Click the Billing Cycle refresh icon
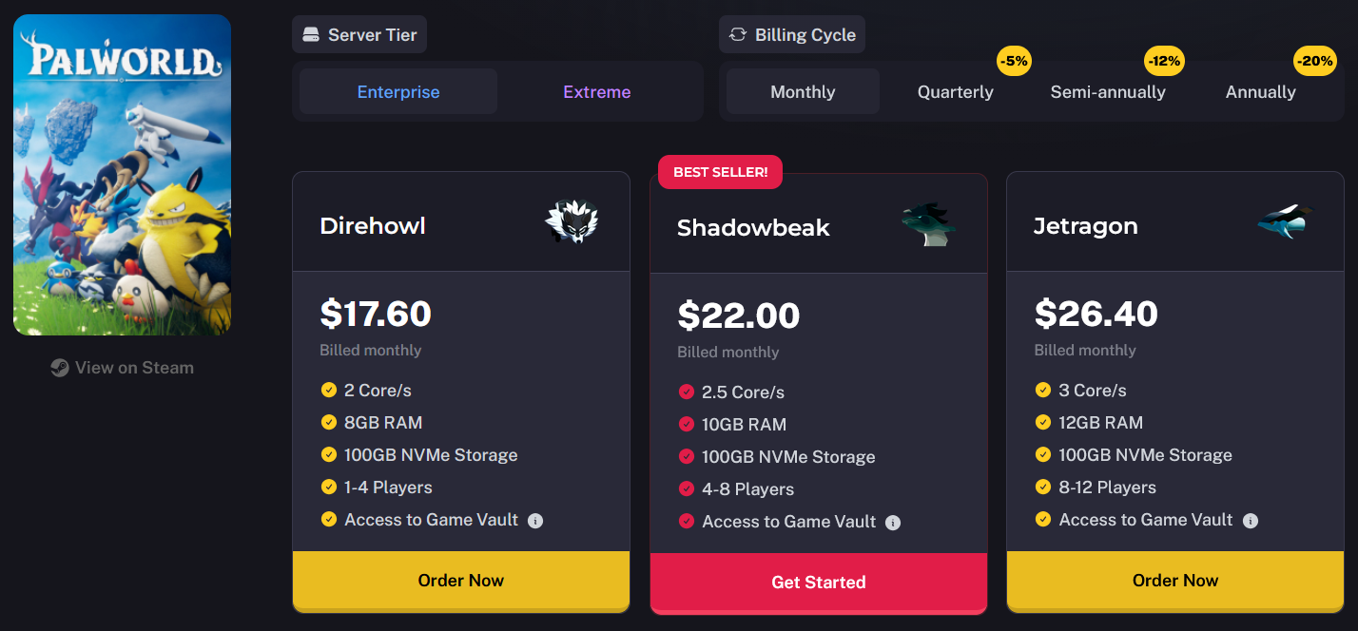Image resolution: width=1358 pixels, height=631 pixels. pos(738,35)
